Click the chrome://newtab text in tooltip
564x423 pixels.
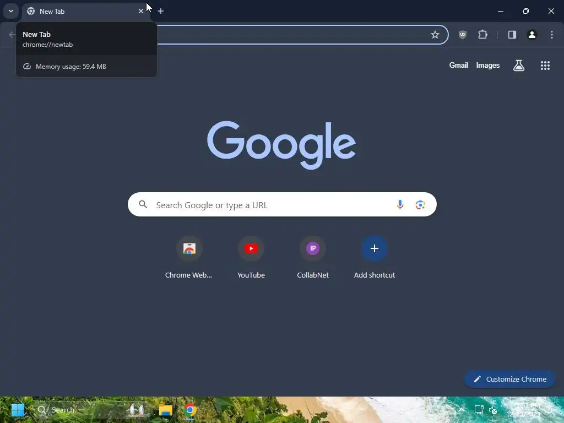click(x=47, y=45)
